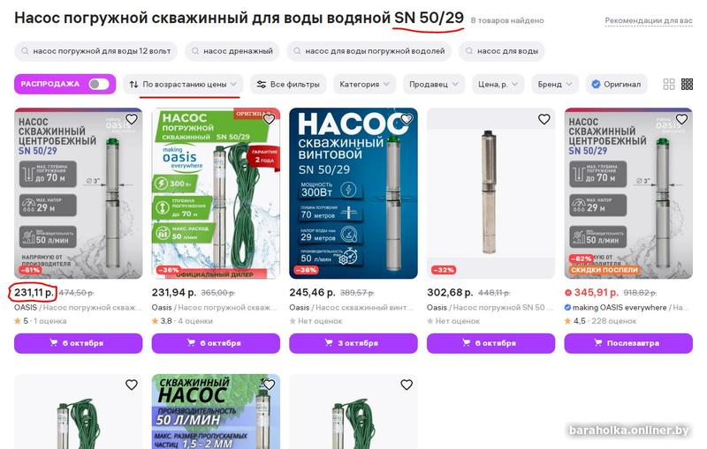Select suggestion насос для воды
The image size is (707, 449).
click(x=501, y=51)
